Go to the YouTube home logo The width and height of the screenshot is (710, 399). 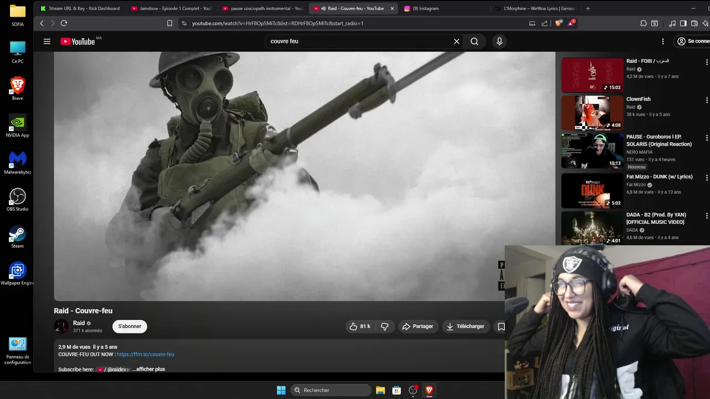coord(78,42)
